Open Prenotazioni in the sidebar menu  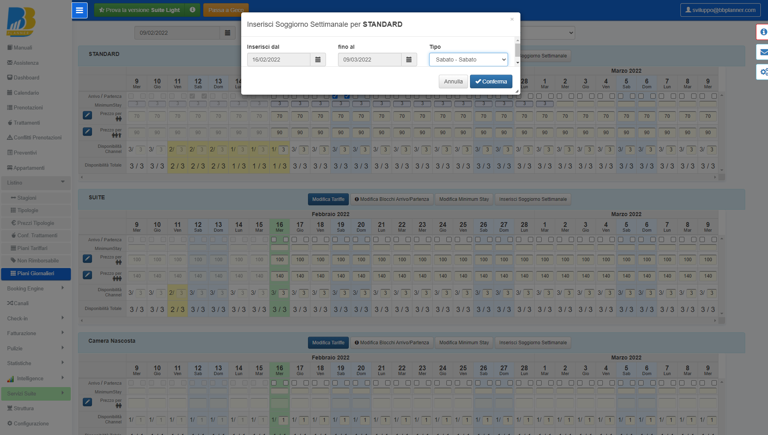click(x=28, y=107)
